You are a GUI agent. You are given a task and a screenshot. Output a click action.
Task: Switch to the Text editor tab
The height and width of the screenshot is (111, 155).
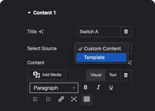[113, 75]
